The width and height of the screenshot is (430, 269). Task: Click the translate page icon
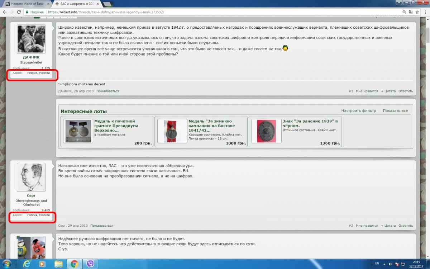pyautogui.click(x=411, y=12)
